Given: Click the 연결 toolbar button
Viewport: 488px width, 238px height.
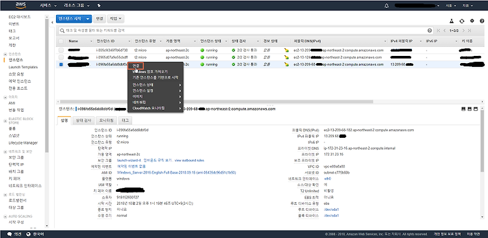Looking at the screenshot, I should (100, 19).
